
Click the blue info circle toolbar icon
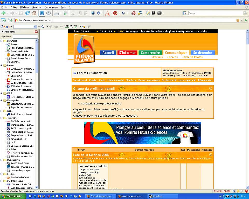tap(99, 13)
